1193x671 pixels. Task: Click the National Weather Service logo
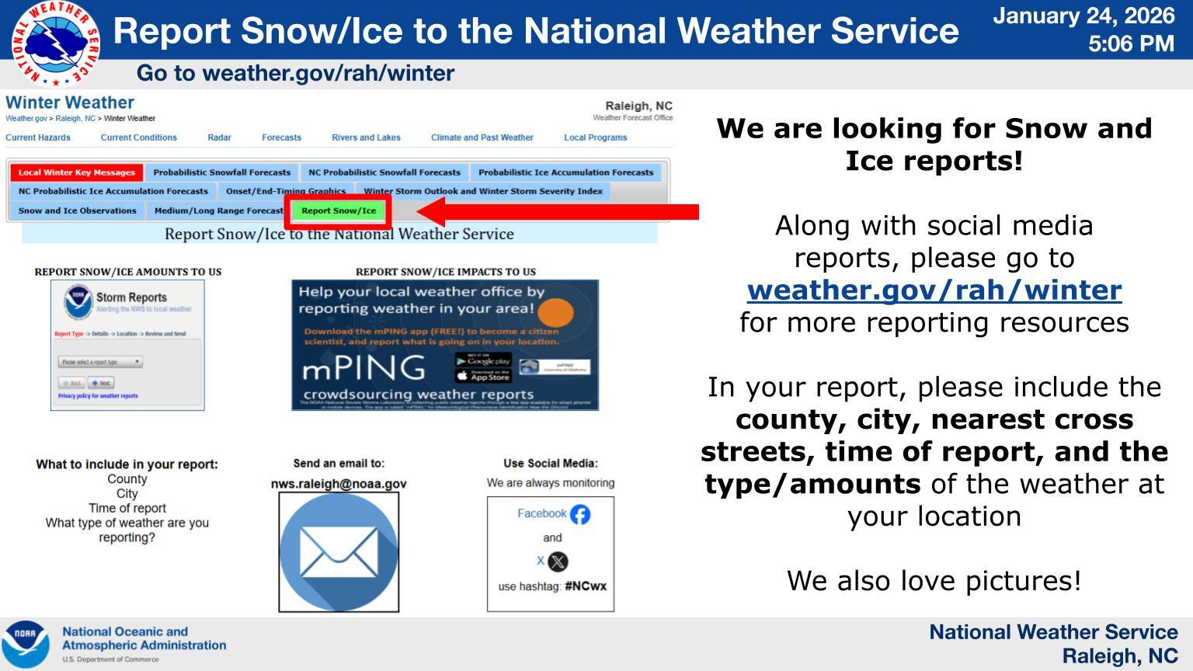click(x=55, y=43)
